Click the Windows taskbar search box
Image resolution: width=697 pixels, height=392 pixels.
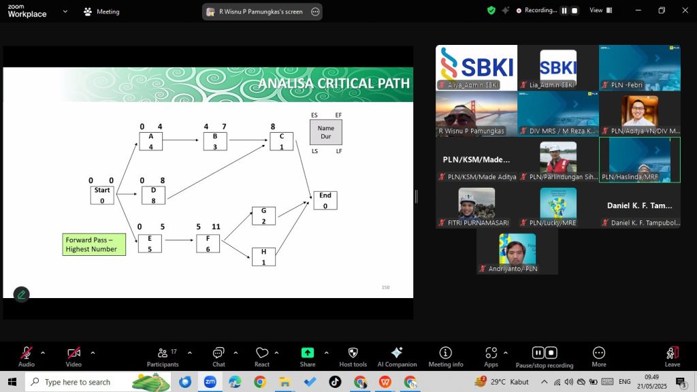click(98, 382)
